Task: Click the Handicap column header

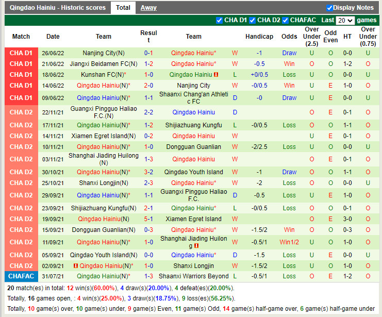Action: coord(259,37)
